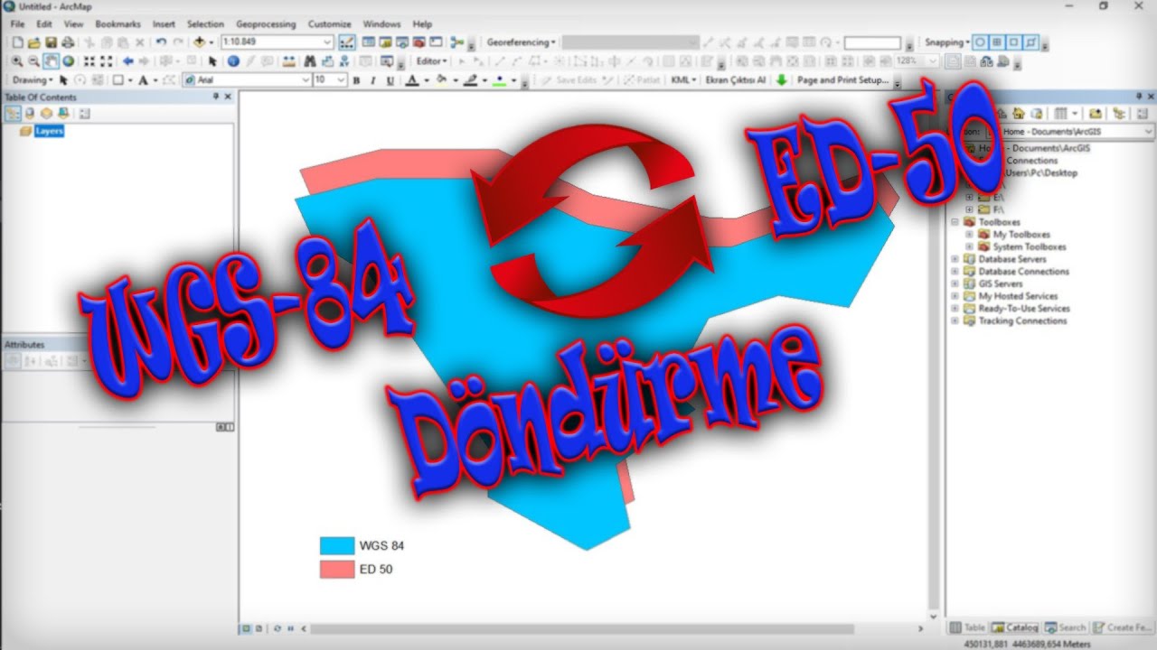The width and height of the screenshot is (1157, 650).
Task: Open the Georeferencing menu button
Action: coord(521,42)
